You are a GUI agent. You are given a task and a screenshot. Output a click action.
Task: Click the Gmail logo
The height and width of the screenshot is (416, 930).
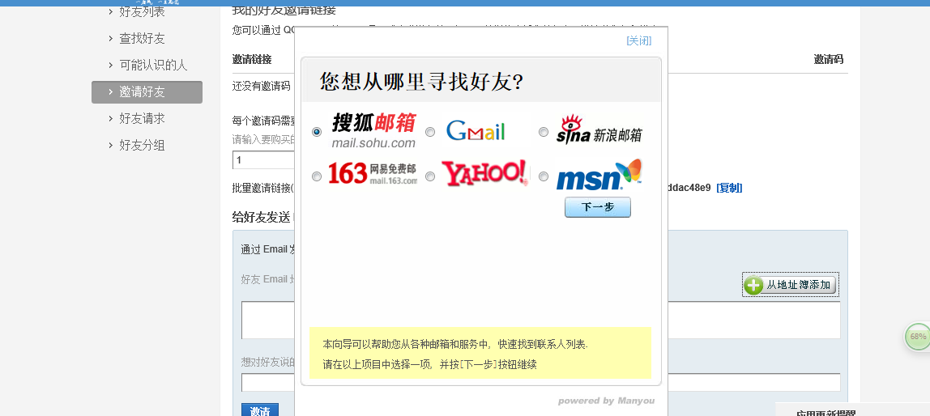tap(476, 130)
